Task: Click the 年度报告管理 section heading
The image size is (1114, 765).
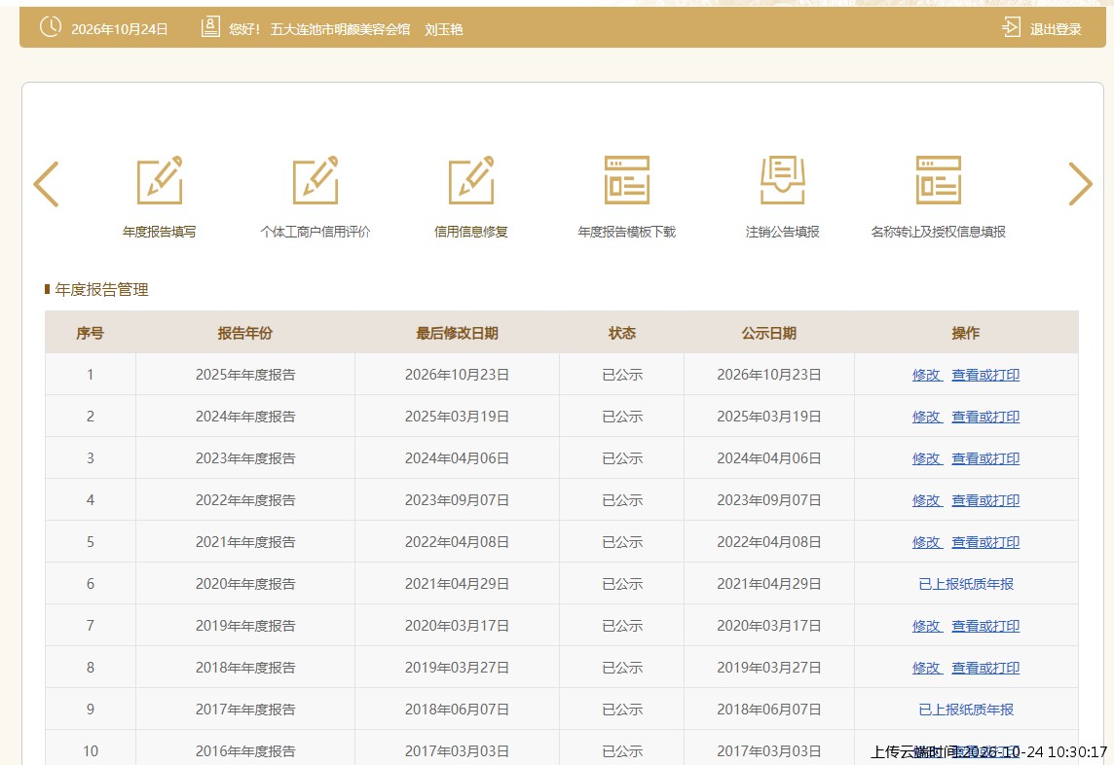Action: click(x=101, y=290)
